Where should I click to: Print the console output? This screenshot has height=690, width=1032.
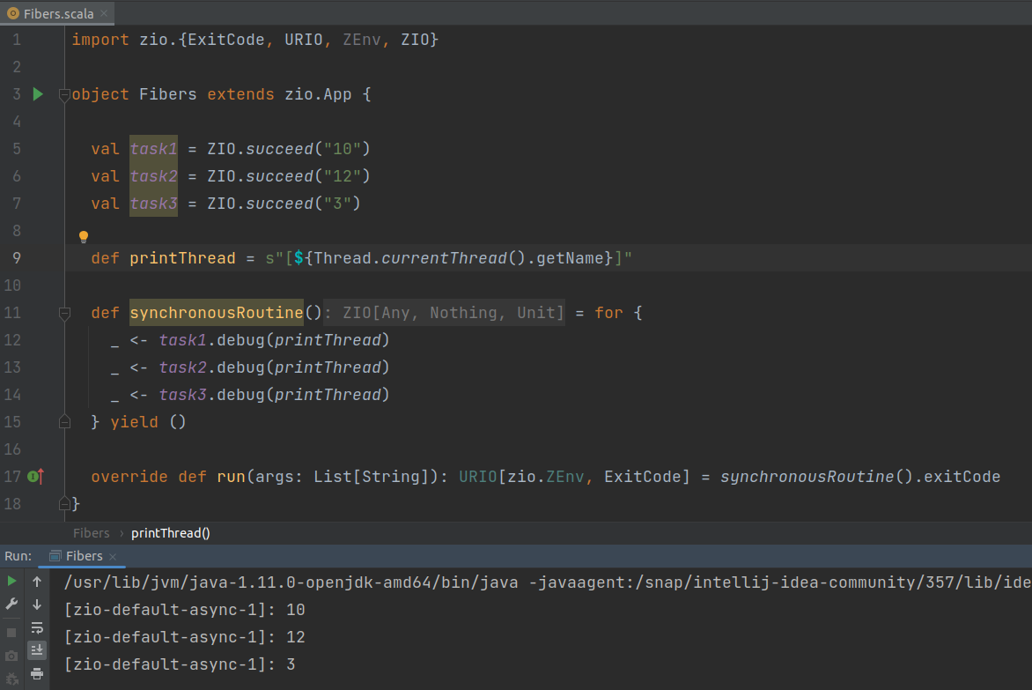[x=37, y=673]
